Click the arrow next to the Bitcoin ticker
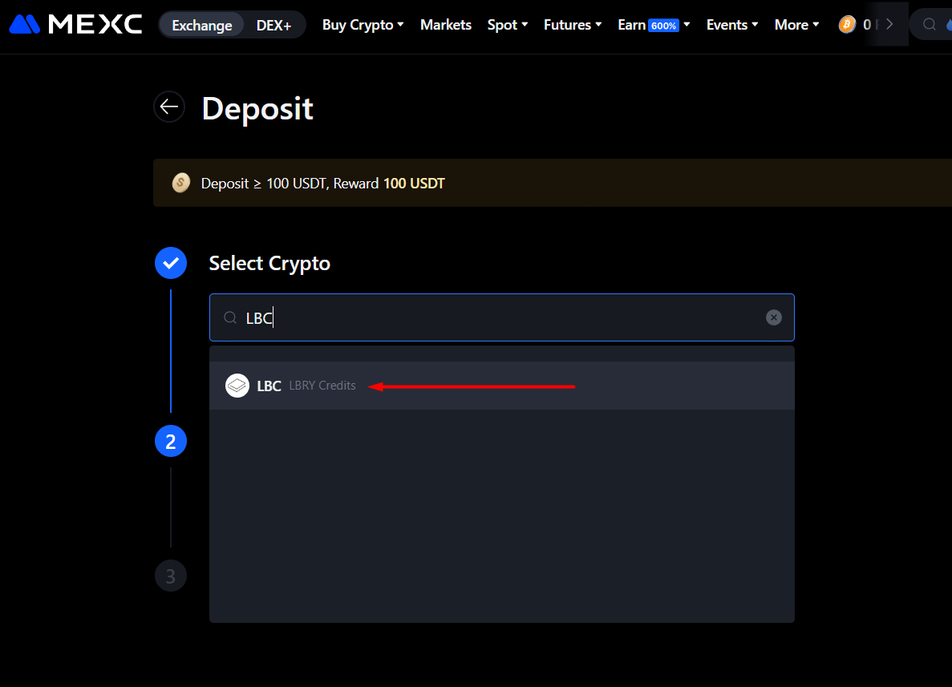Viewport: 952px width, 687px height. (x=889, y=24)
